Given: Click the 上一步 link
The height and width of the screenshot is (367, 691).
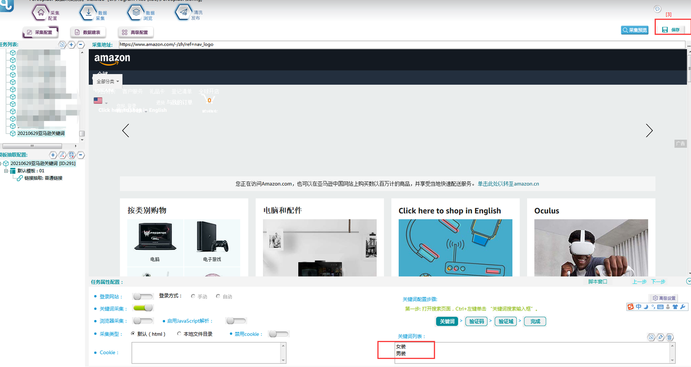Looking at the screenshot, I should click(640, 282).
